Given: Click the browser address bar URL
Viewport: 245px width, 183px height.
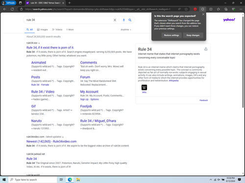Looking at the screenshot, I should (98, 9).
